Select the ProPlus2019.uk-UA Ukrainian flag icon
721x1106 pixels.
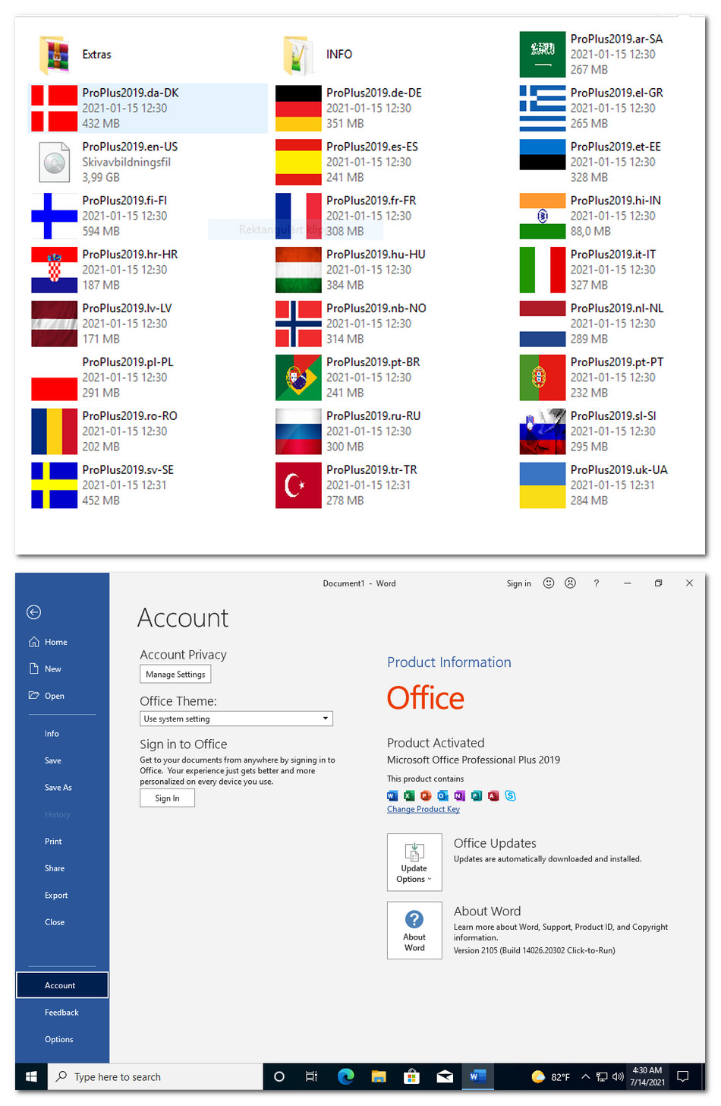(x=543, y=486)
